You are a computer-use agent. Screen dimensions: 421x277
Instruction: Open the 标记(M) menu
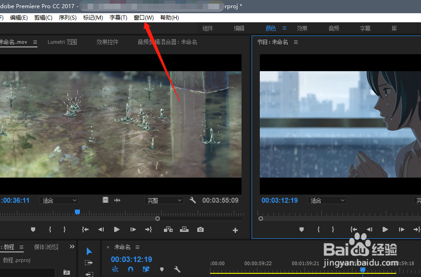[93, 18]
